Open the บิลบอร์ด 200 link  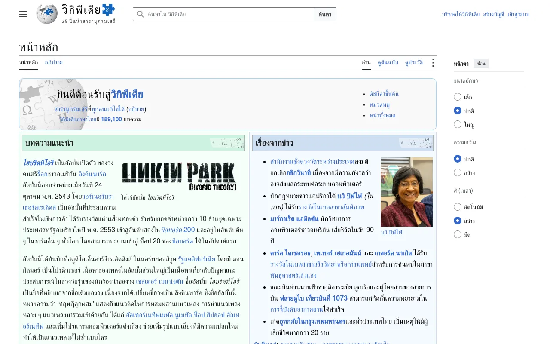coord(177,230)
